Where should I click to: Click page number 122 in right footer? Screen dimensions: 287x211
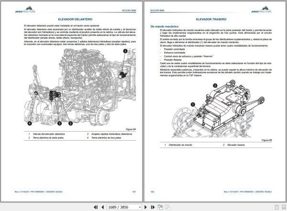click(x=152, y=192)
